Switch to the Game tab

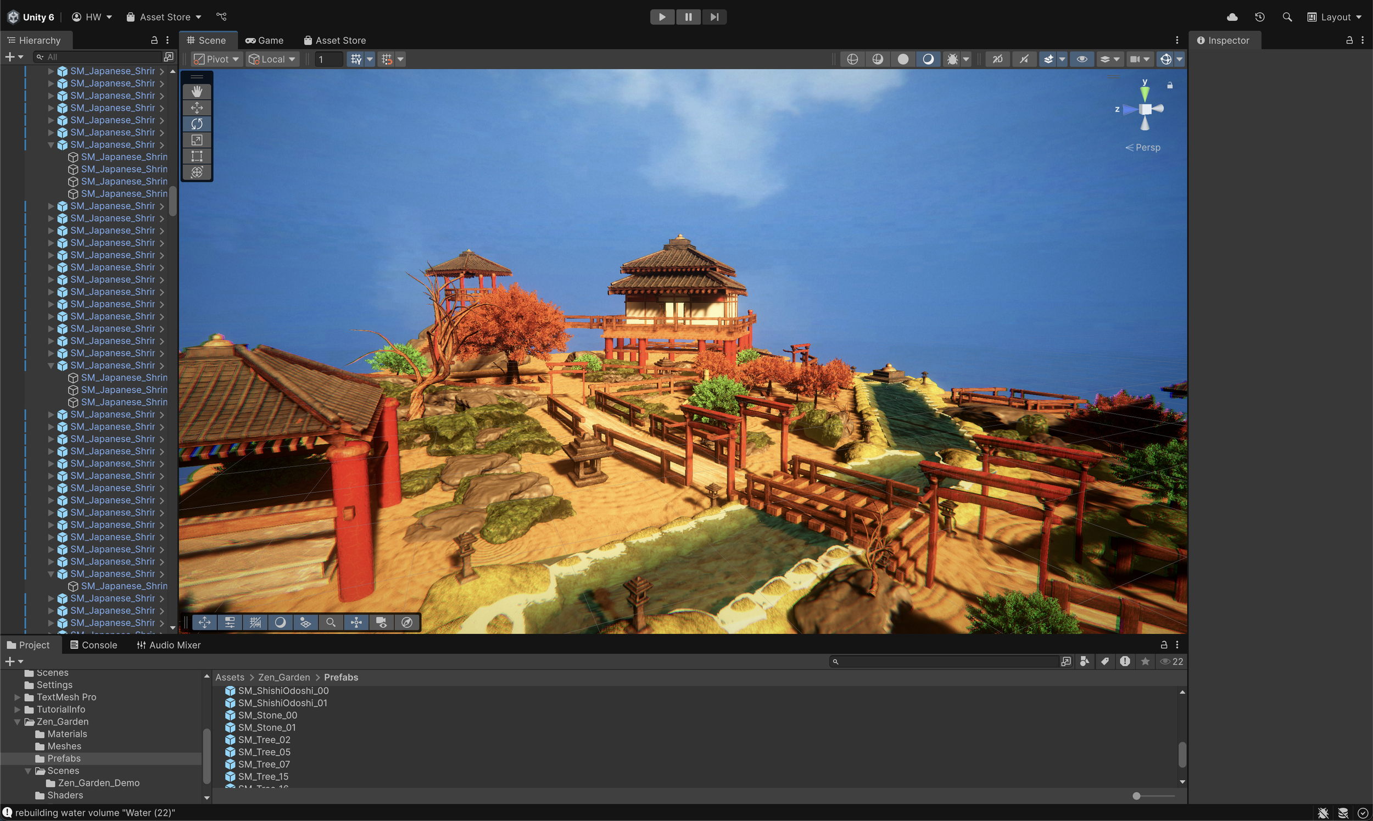(x=264, y=41)
